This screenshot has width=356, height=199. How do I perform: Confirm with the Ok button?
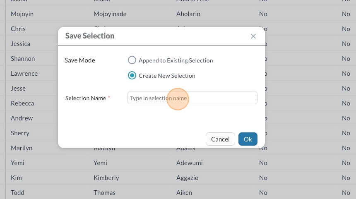click(248, 139)
